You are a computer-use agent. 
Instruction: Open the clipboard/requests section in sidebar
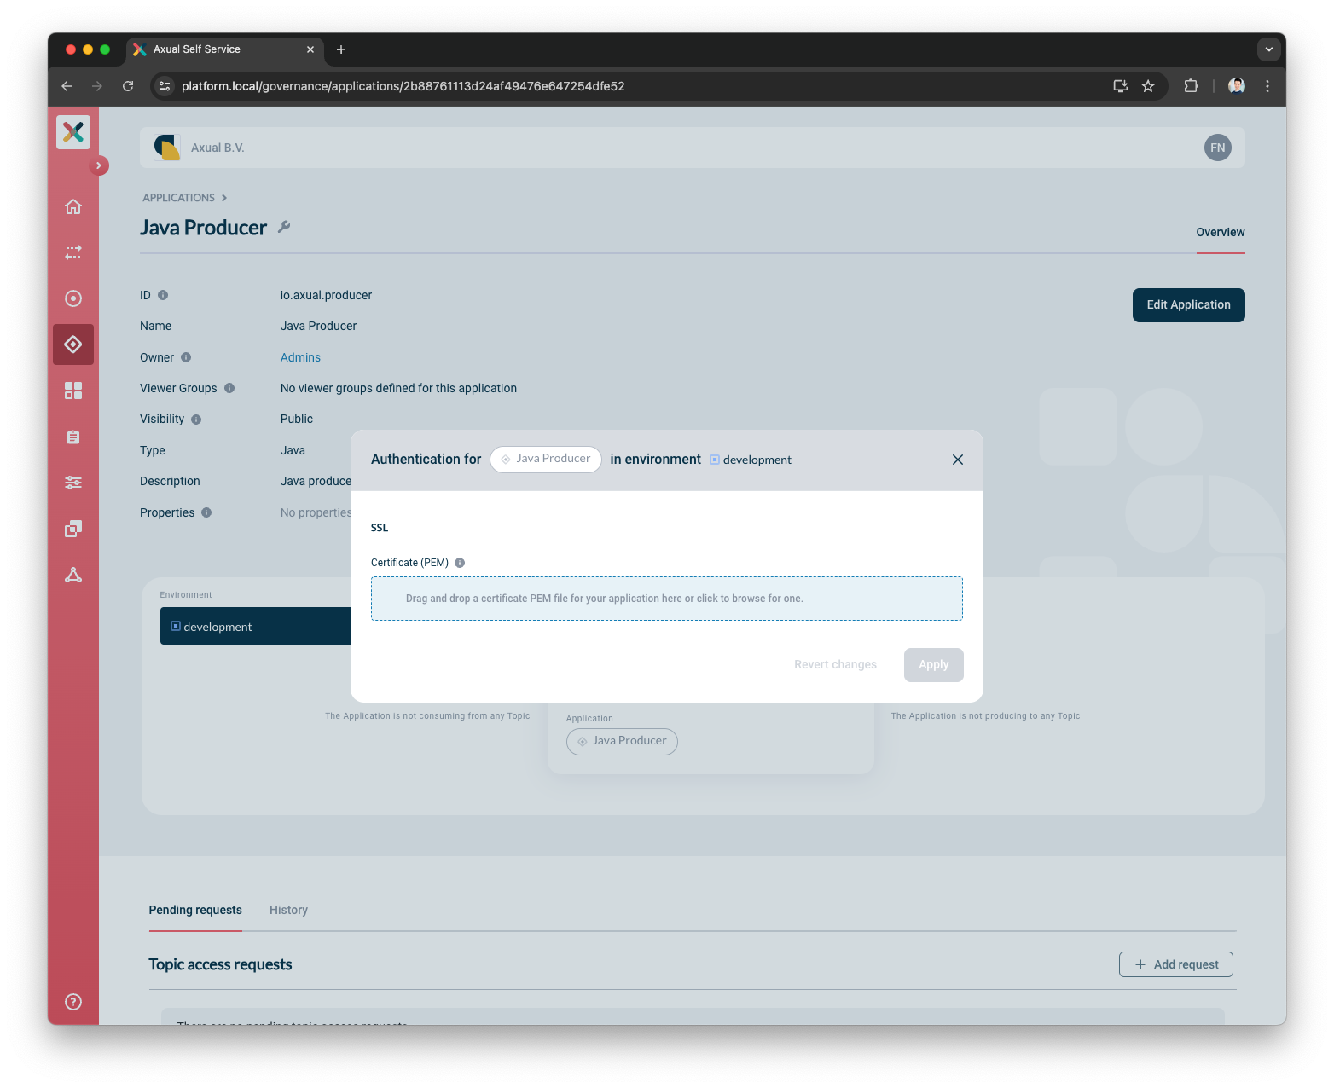click(73, 437)
